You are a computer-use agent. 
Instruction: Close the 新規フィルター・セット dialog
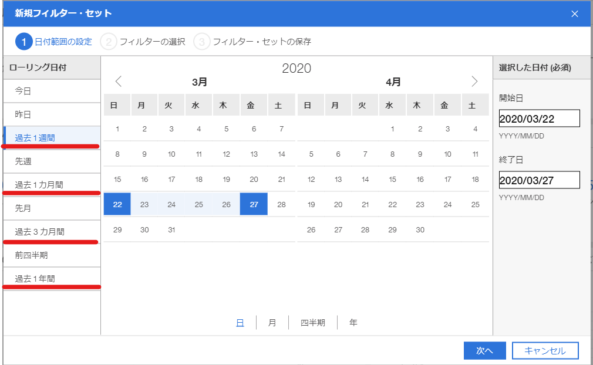coord(575,13)
